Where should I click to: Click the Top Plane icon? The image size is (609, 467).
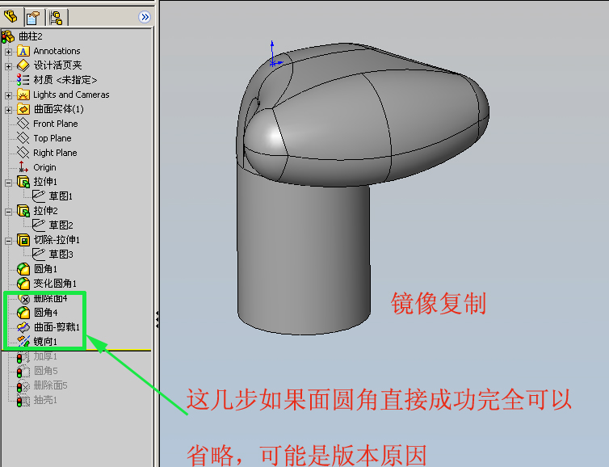(23, 138)
